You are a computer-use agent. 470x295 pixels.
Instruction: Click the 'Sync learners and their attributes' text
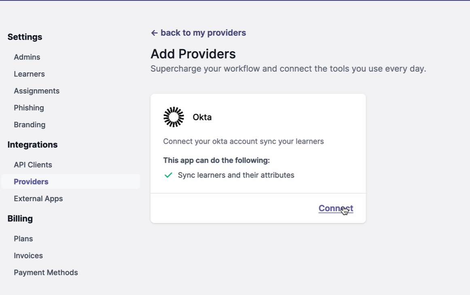(236, 175)
